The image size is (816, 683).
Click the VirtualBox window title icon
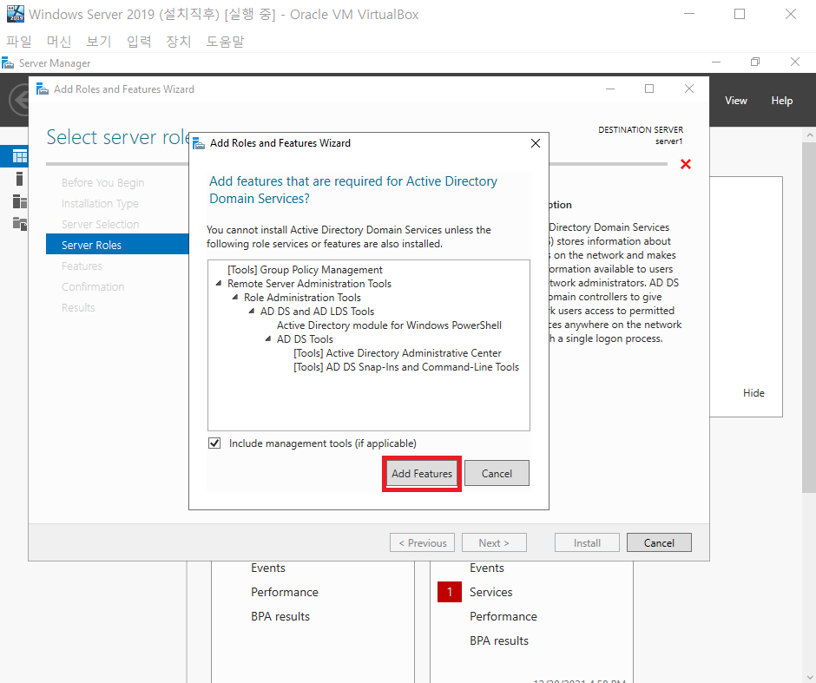coord(15,14)
